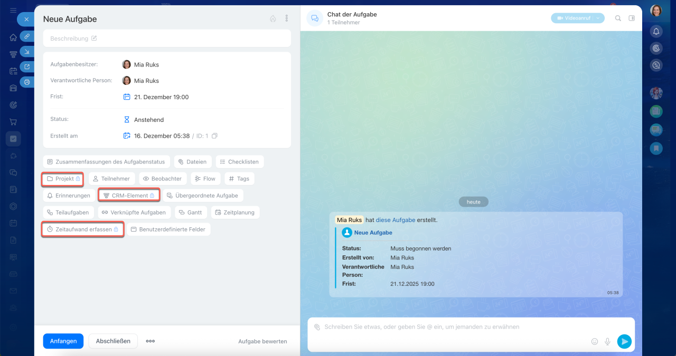Screen dimensions: 676x356
Task: Click the bookmark icon in right rail
Action: coord(656,148)
